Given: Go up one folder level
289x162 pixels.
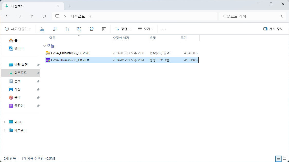Looking at the screenshot, I should click(32, 16).
